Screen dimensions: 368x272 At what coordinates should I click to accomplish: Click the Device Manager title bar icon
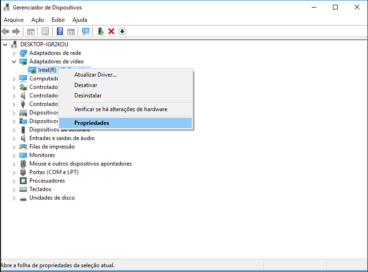(x=6, y=7)
